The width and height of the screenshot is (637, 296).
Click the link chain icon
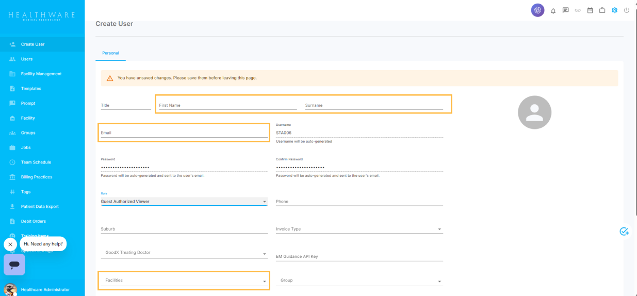578,10
